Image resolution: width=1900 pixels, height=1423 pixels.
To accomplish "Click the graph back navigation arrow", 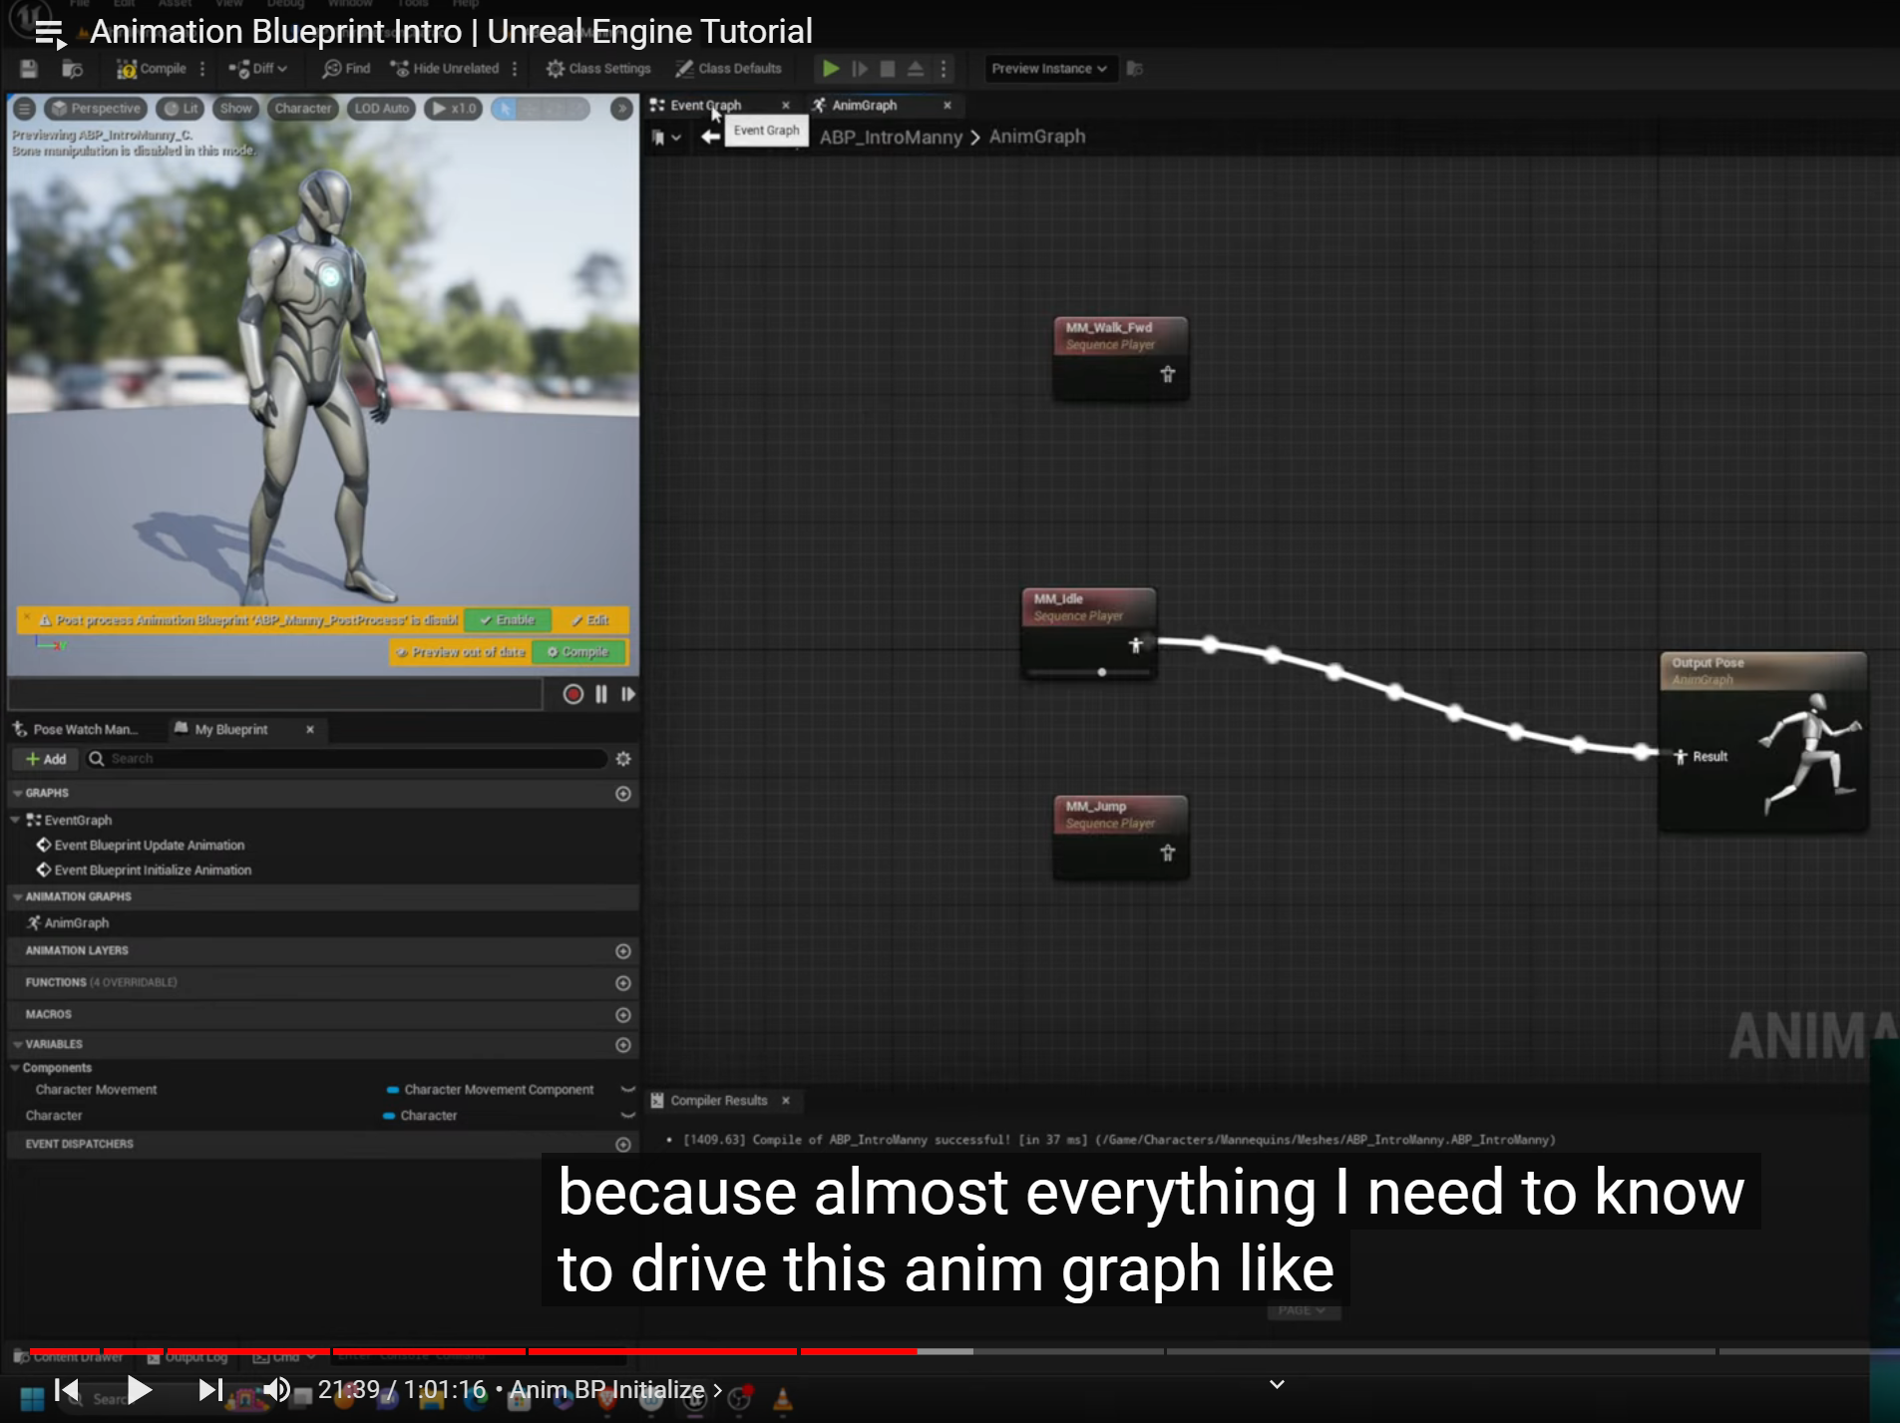I will (710, 138).
